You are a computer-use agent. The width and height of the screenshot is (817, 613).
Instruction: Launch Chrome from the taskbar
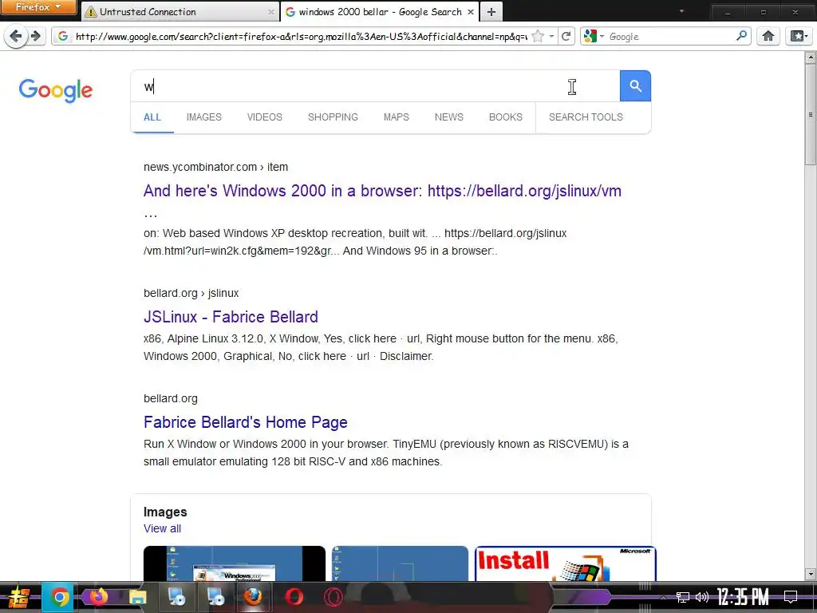point(59,597)
